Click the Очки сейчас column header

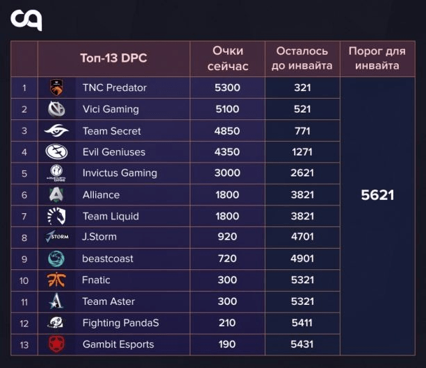pos(228,58)
